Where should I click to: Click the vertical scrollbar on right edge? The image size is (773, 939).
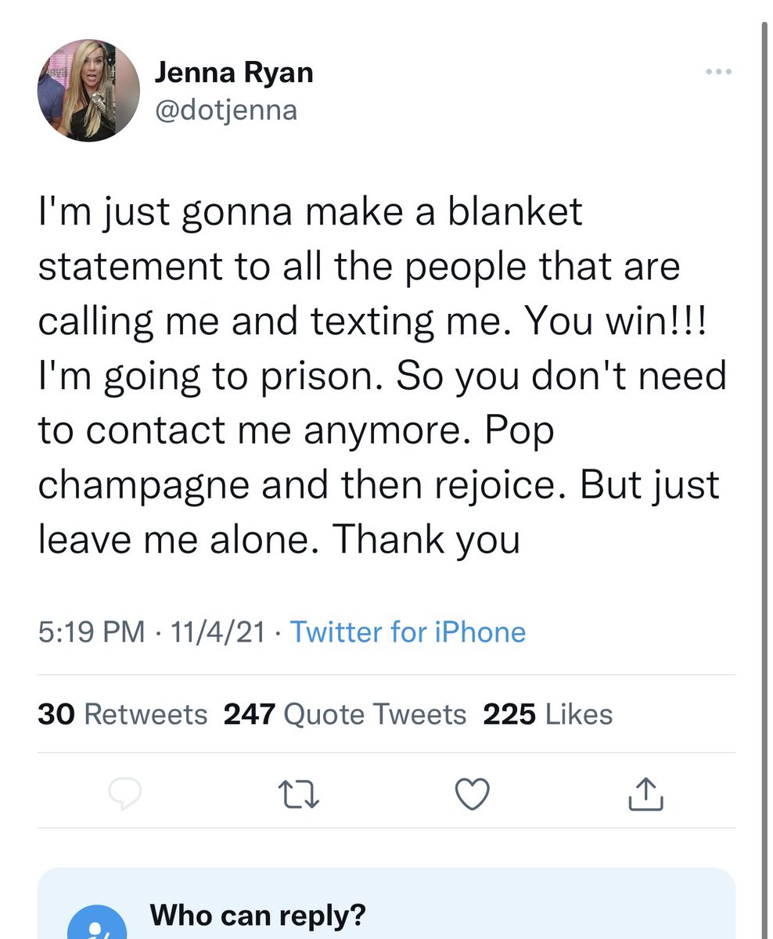point(765,469)
